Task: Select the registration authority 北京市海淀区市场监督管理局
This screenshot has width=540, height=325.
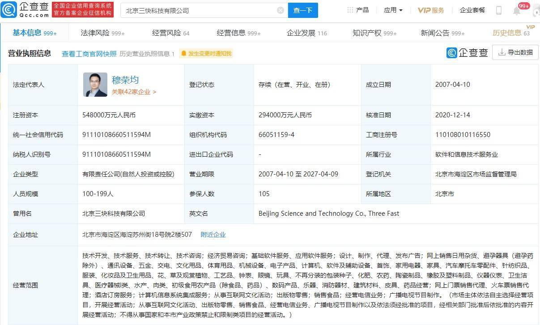Action: click(476, 174)
